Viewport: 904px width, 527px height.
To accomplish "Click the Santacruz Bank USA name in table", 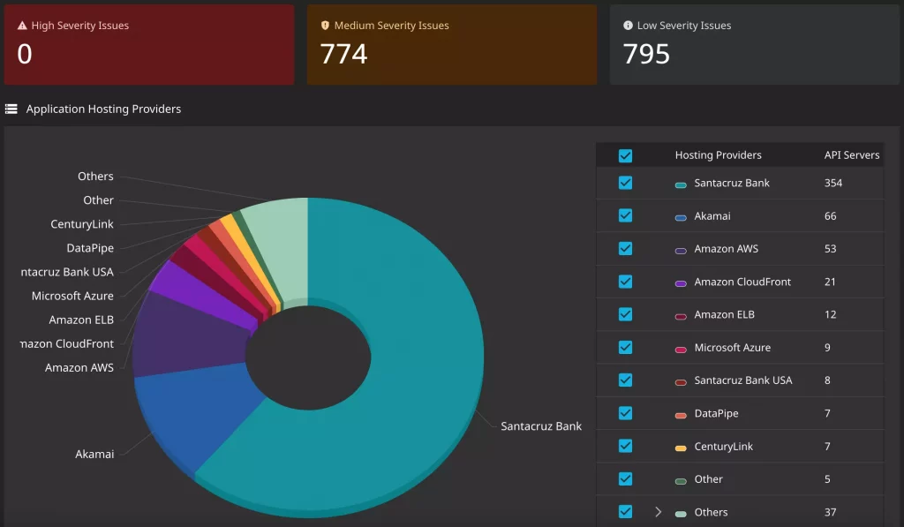I will [743, 380].
